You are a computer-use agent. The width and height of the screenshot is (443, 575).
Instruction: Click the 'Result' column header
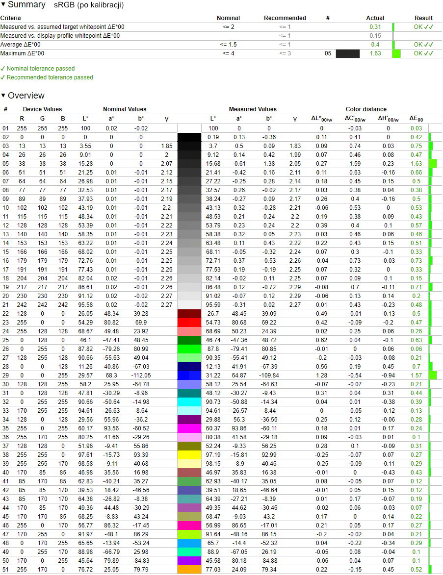pos(423,18)
